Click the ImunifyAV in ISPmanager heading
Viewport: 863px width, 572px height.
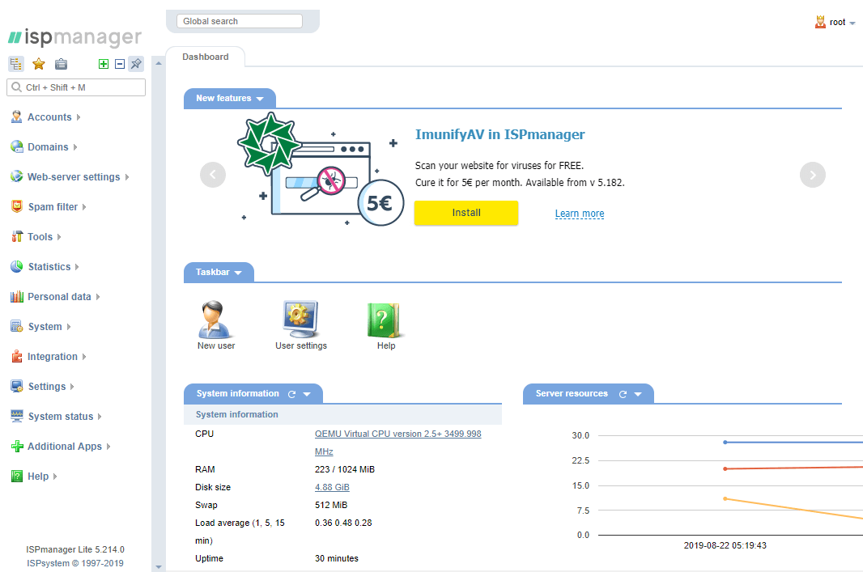(x=500, y=134)
